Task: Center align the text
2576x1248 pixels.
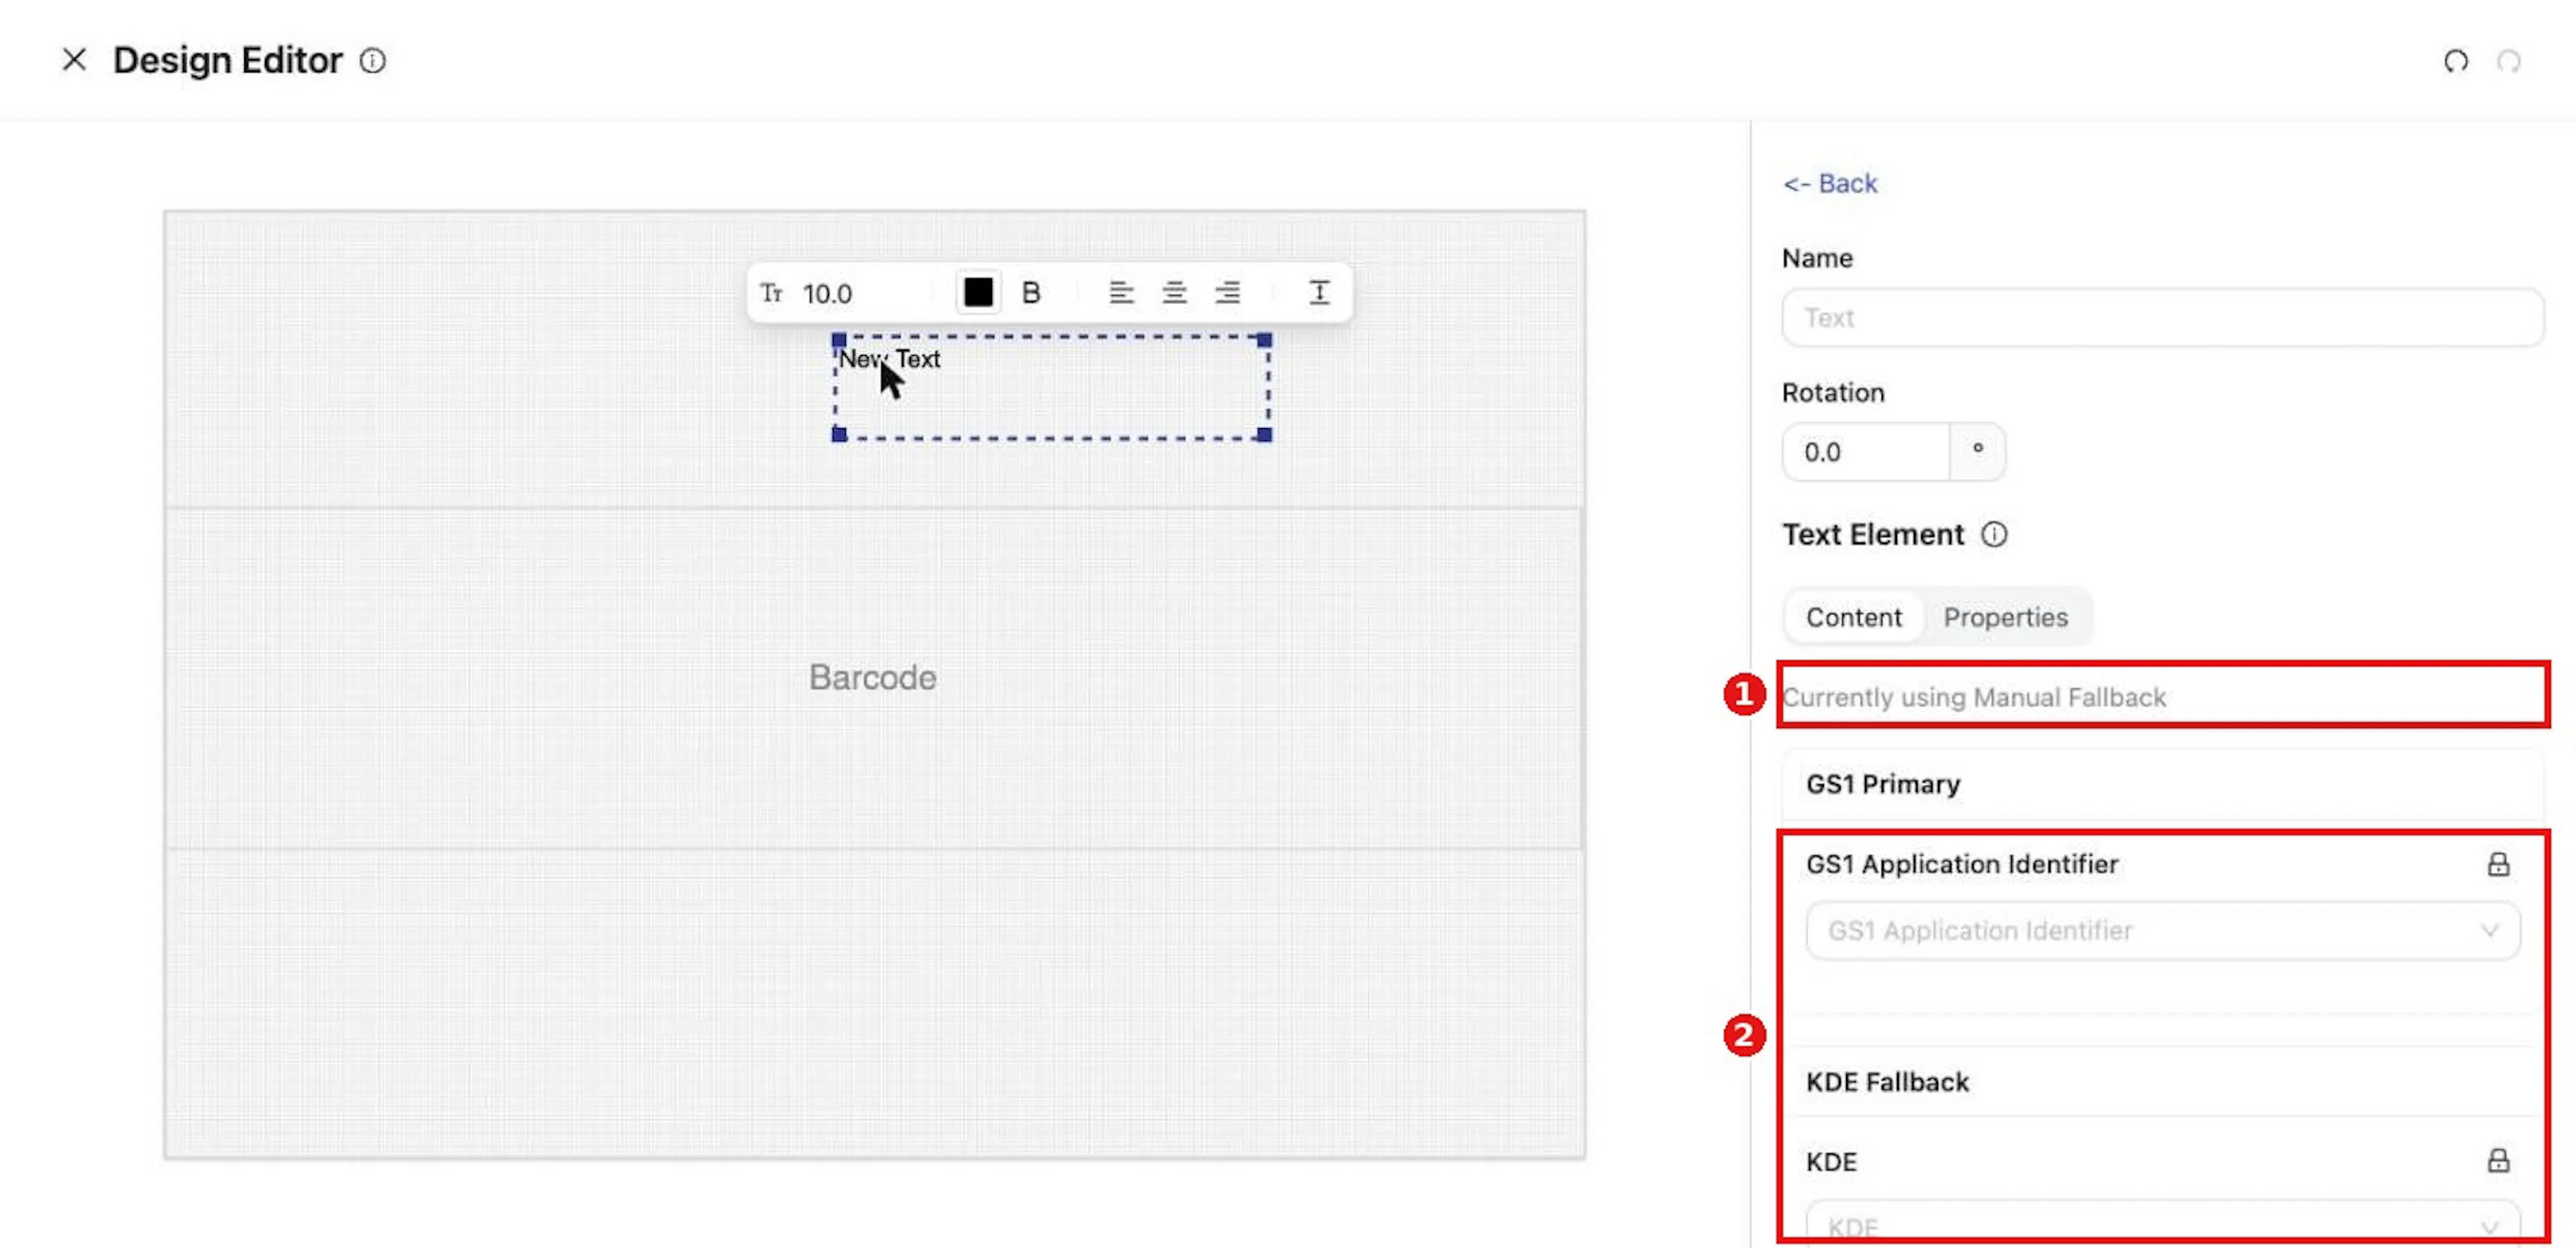Action: [x=1174, y=293]
